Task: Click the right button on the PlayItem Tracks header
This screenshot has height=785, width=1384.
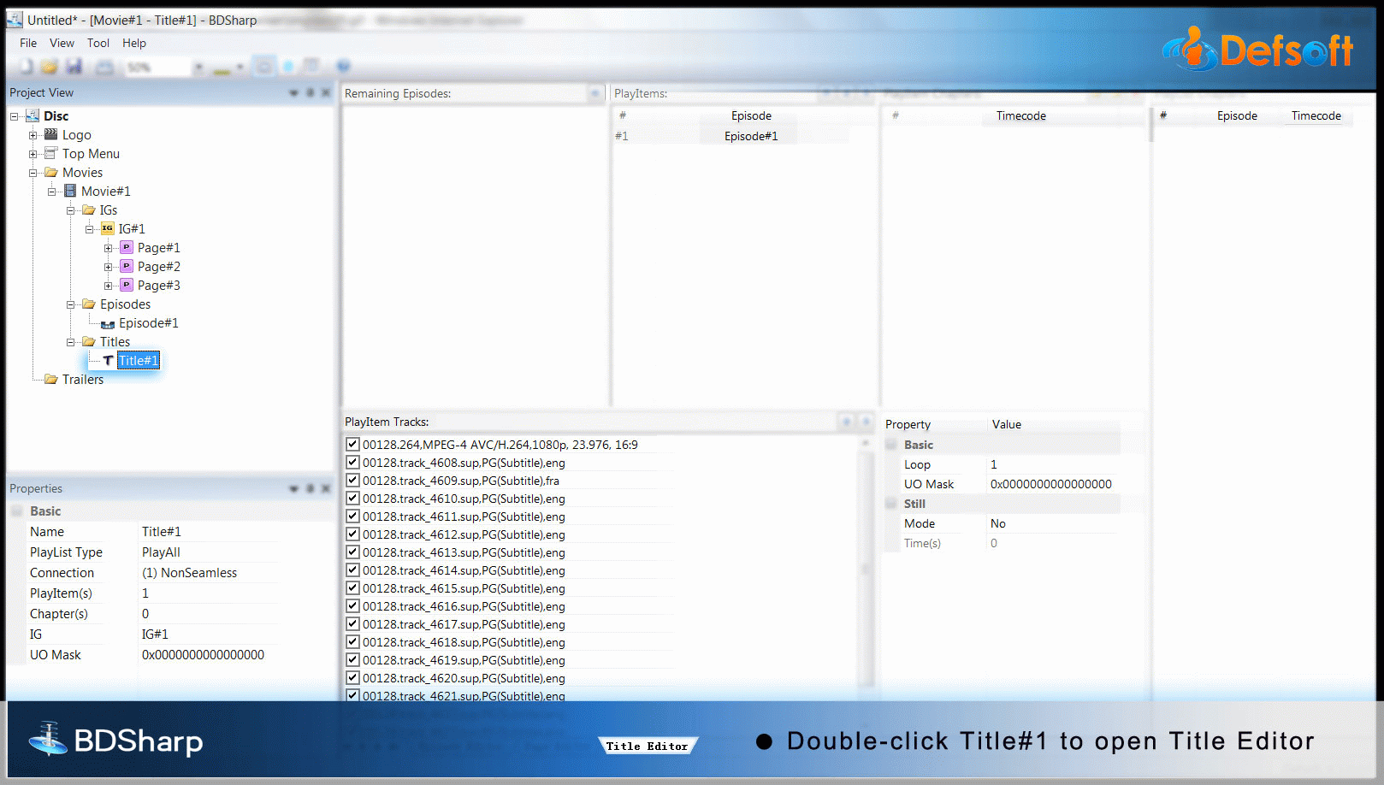Action: pyautogui.click(x=865, y=421)
